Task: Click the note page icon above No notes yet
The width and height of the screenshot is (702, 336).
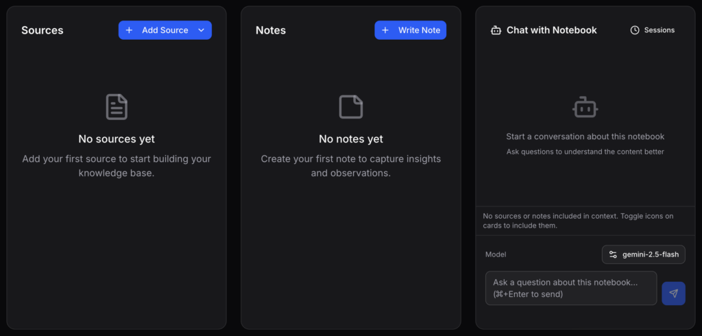Action: [351, 107]
